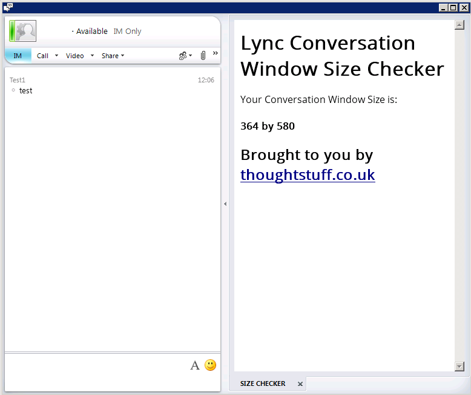Click the Lync icon in title bar

pos(8,7)
